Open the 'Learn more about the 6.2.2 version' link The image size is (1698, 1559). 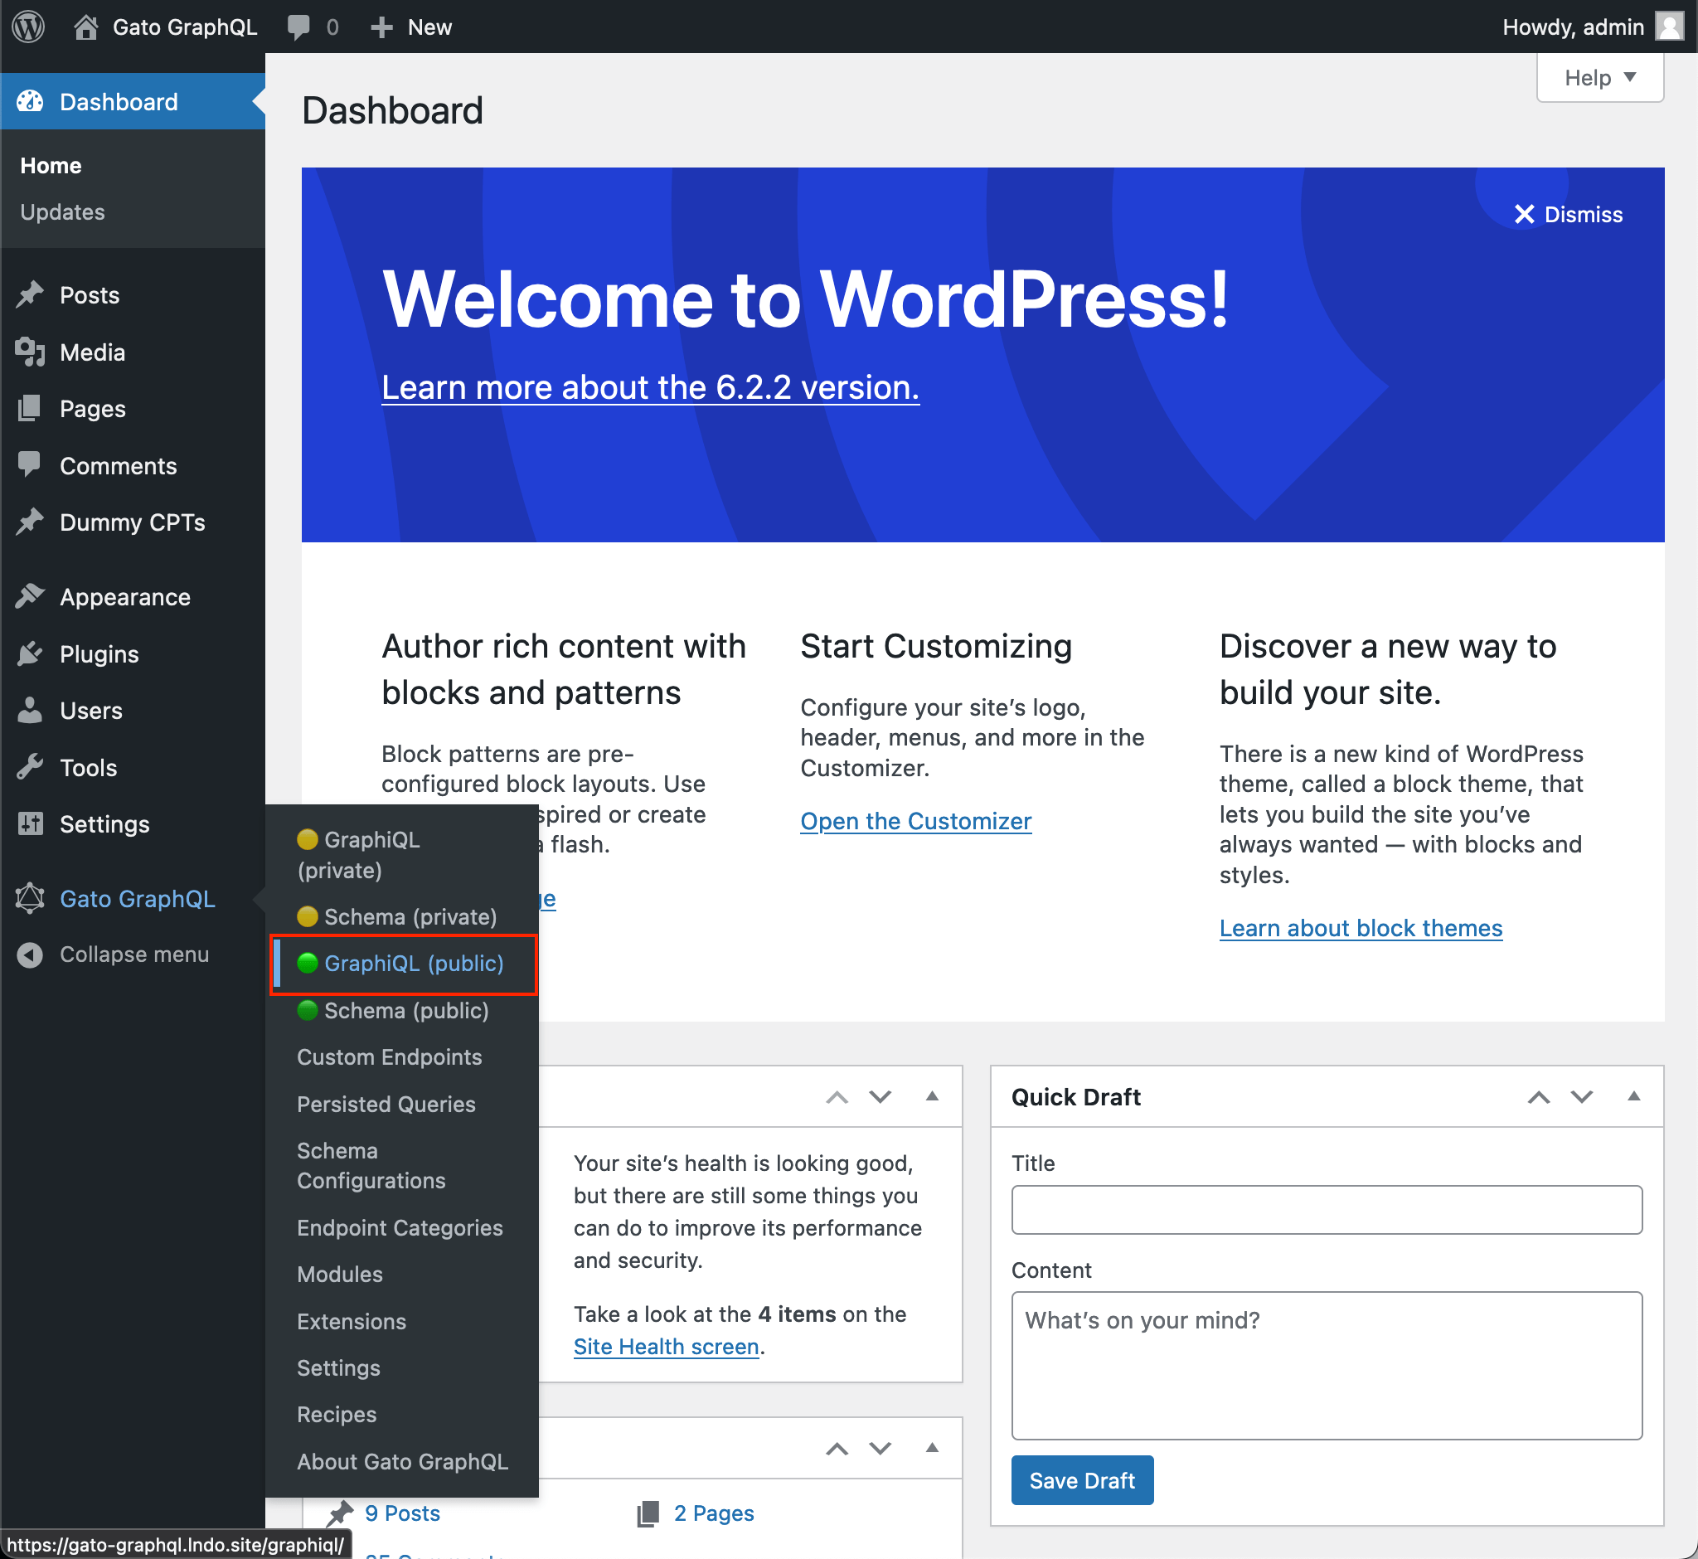(649, 387)
